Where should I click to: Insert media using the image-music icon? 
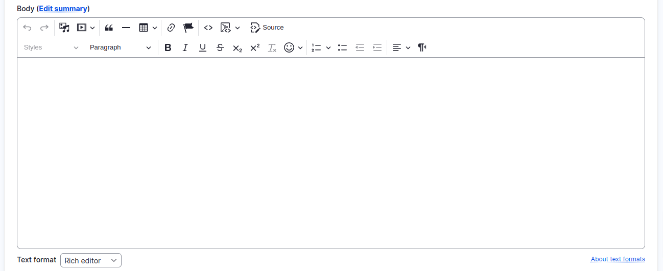[x=64, y=28]
